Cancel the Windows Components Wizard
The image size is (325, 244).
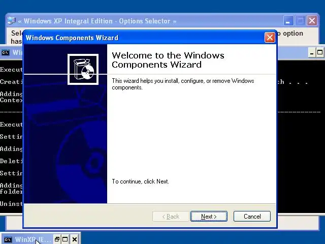(252, 216)
